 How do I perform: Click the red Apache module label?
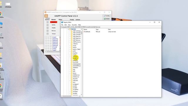[x=53, y=22]
